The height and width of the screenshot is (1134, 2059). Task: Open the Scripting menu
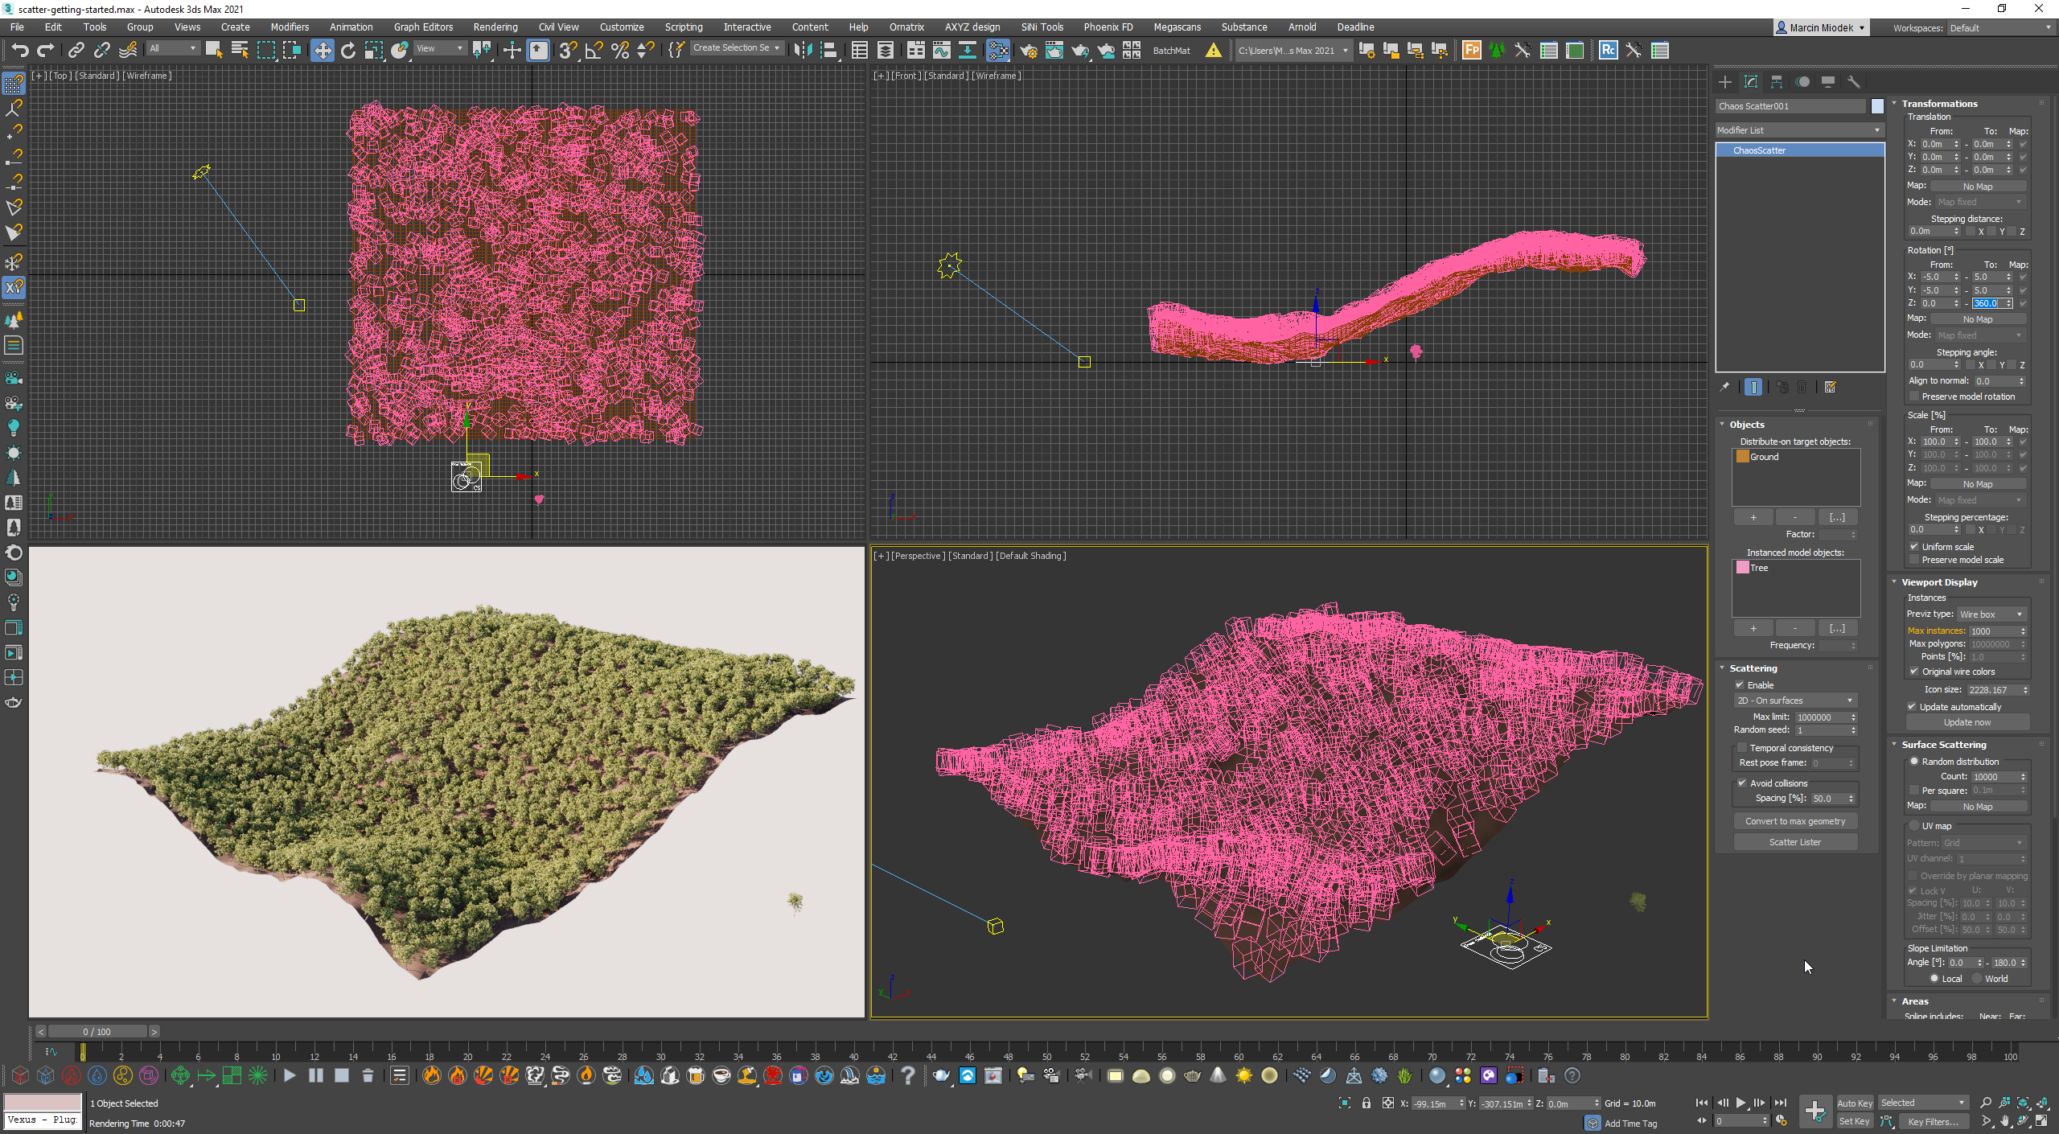click(x=683, y=27)
